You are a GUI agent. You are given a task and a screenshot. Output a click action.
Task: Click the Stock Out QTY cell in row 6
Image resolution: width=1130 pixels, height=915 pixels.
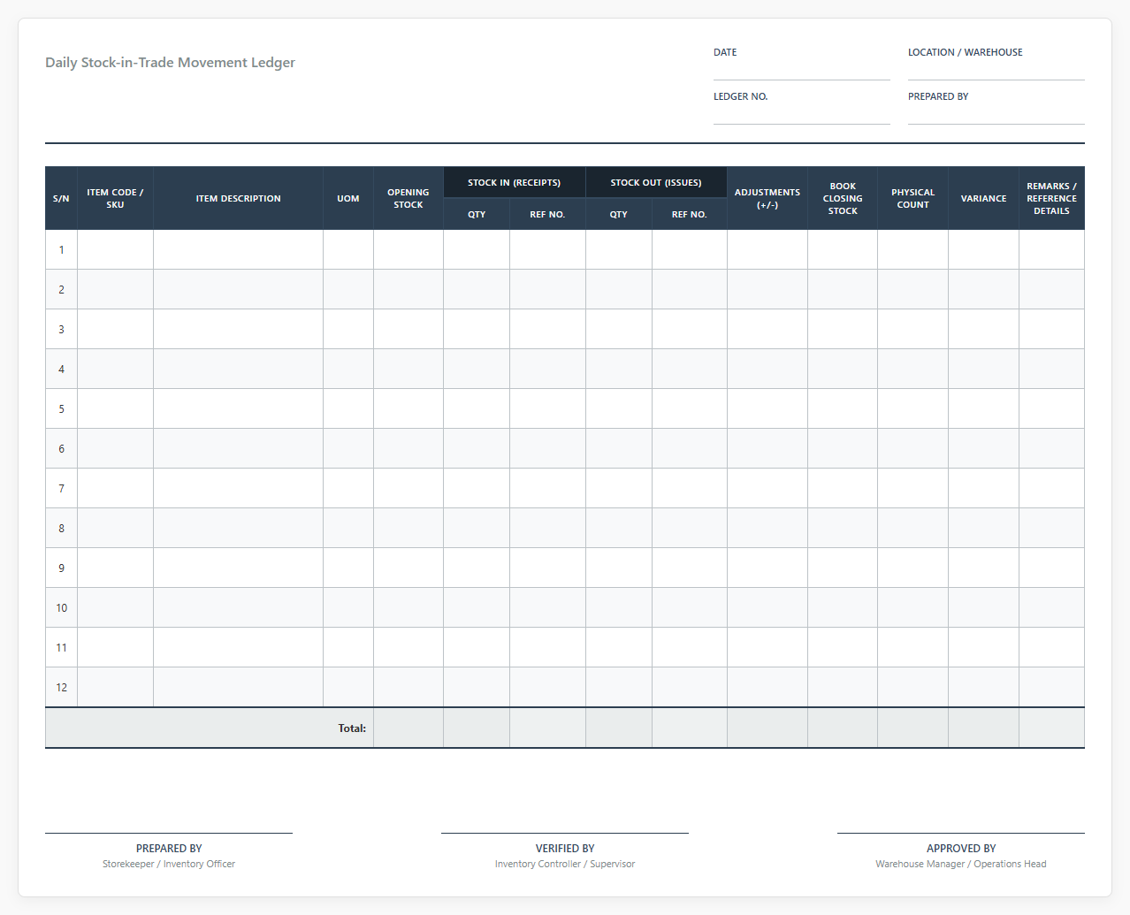pyautogui.click(x=619, y=448)
